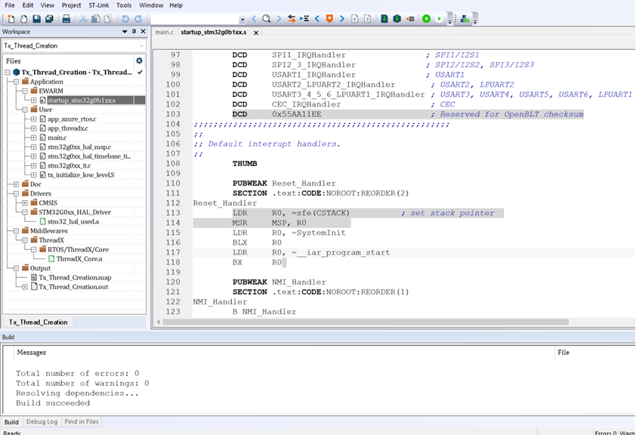Switch to the Debug Log tab
This screenshot has height=435, width=636.
coord(42,421)
